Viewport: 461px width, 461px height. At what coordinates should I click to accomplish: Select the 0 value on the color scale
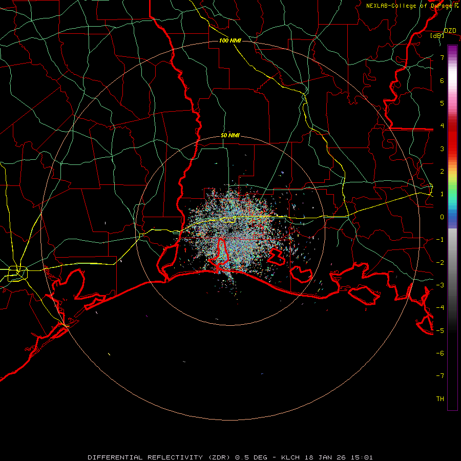click(442, 217)
